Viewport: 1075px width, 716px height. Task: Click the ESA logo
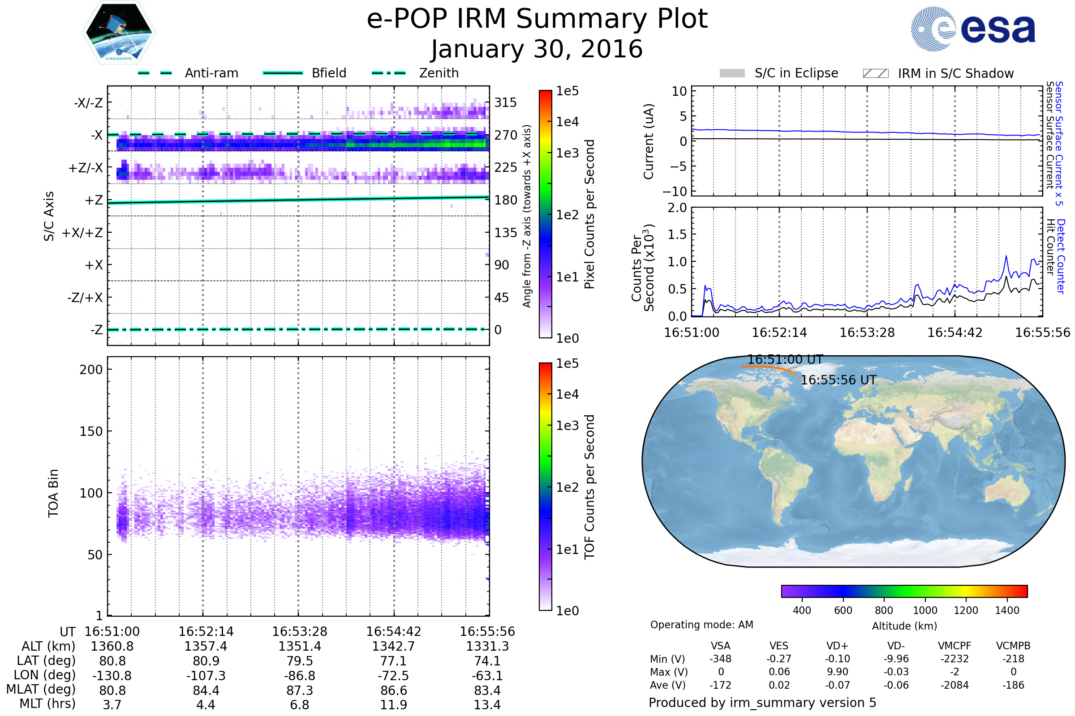[972, 29]
